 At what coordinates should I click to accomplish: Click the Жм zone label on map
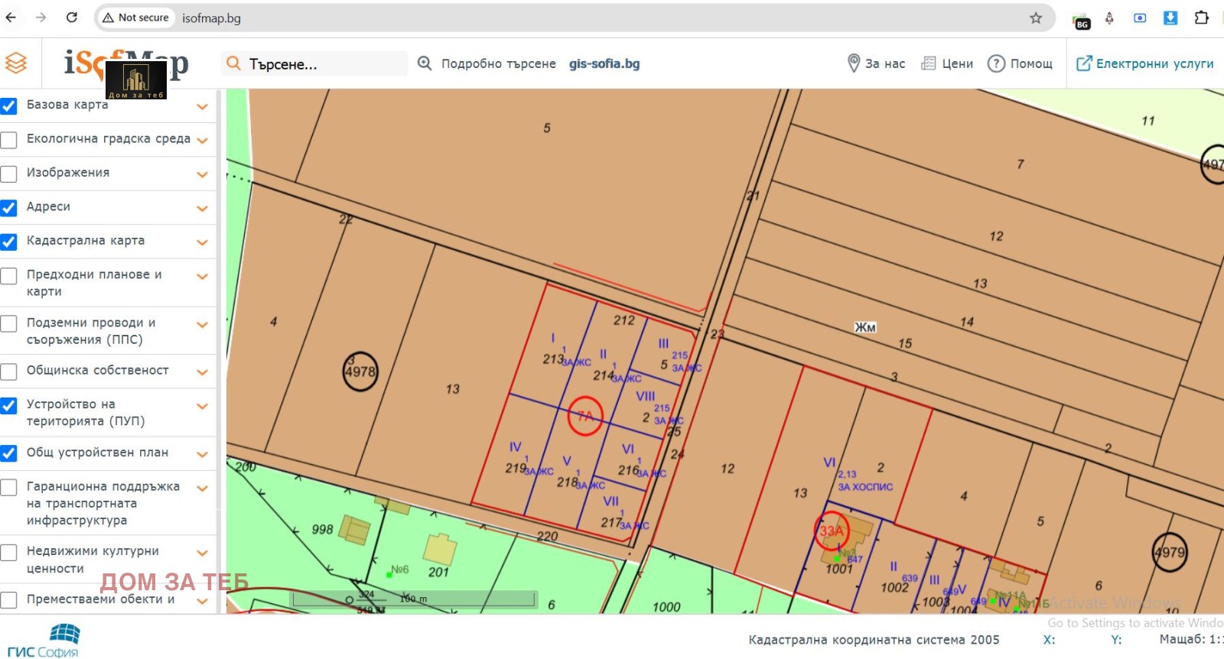click(865, 327)
